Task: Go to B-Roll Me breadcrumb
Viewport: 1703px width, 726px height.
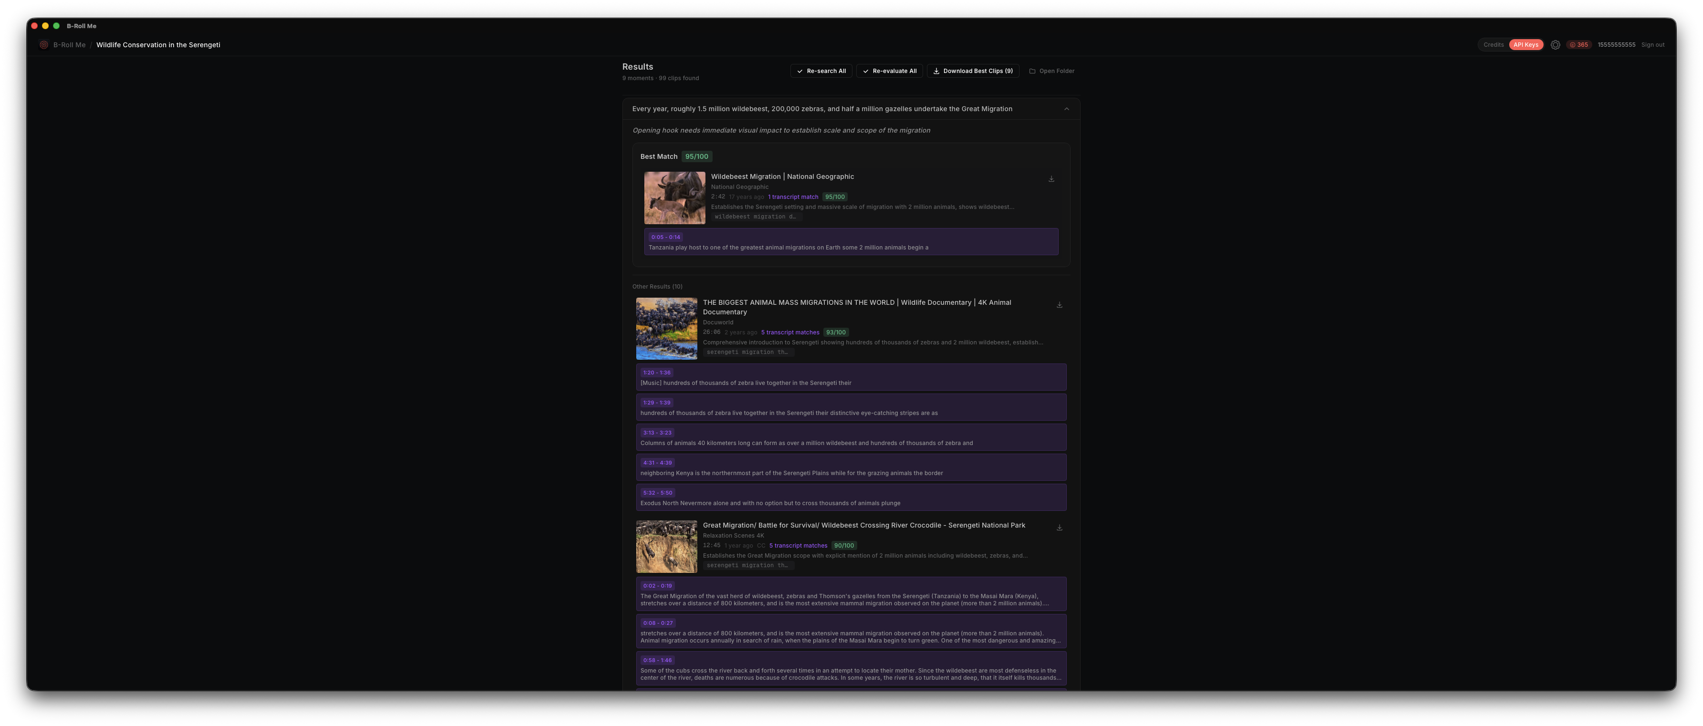Action: pos(69,45)
